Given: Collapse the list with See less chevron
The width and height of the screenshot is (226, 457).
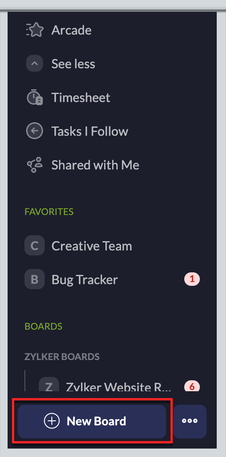Looking at the screenshot, I should coord(35,64).
